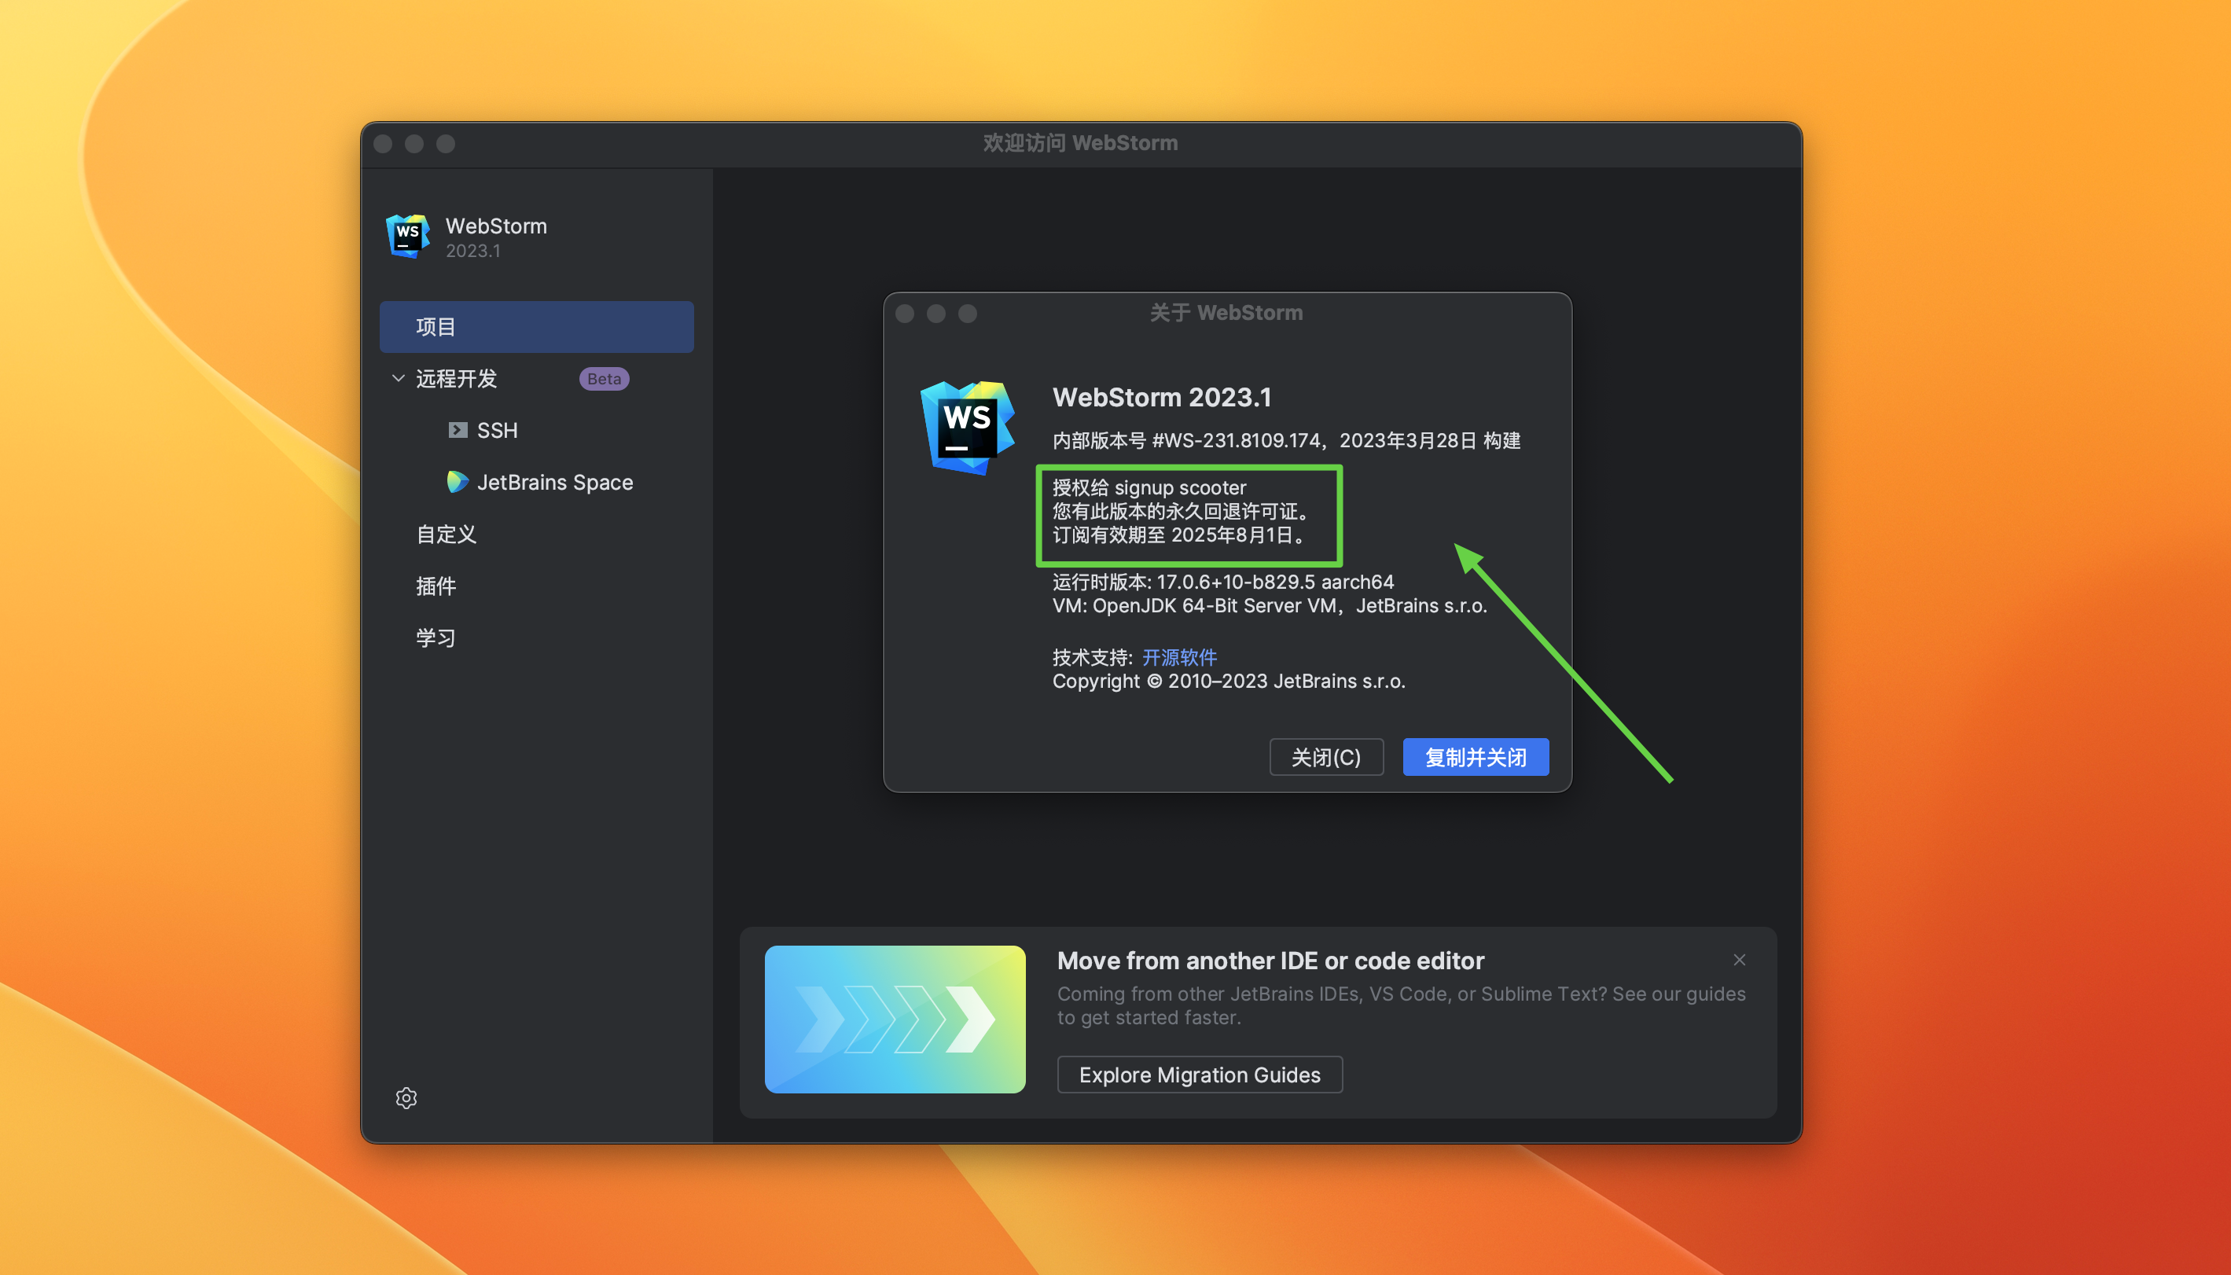Switch to the 自定义 tab
This screenshot has width=2231, height=1275.
tap(447, 535)
